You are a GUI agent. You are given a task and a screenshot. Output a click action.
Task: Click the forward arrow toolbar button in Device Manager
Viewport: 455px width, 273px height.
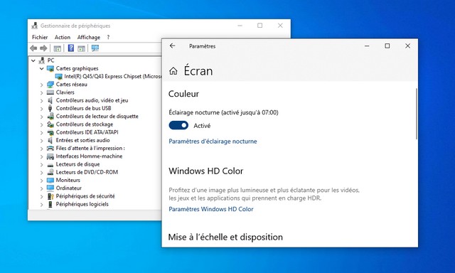coord(43,48)
